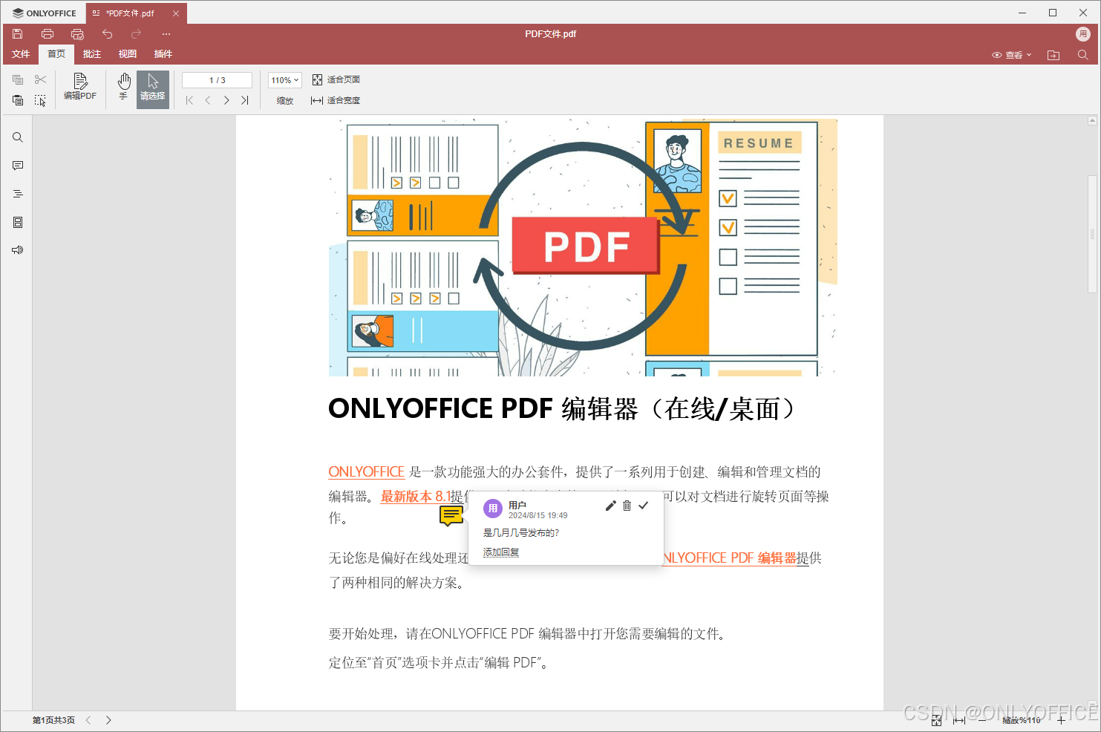The width and height of the screenshot is (1101, 732).
Task: Click the Print icon
Action: click(48, 34)
